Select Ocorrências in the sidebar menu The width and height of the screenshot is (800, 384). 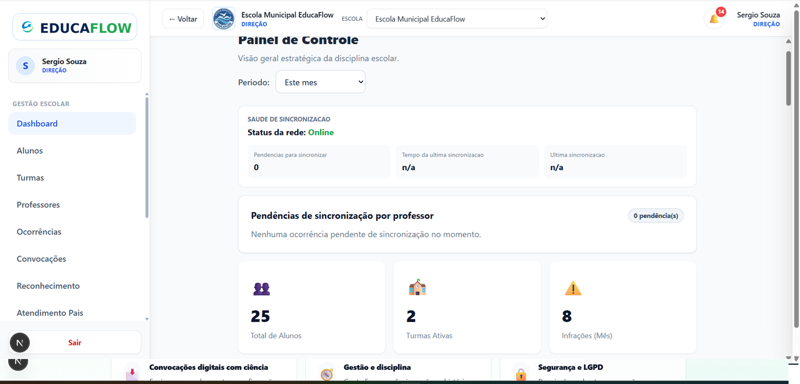pyautogui.click(x=39, y=232)
